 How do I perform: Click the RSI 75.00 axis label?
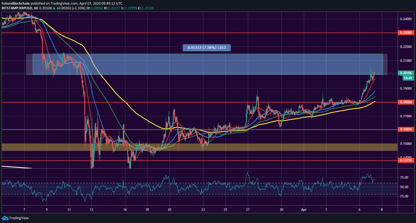404,178
